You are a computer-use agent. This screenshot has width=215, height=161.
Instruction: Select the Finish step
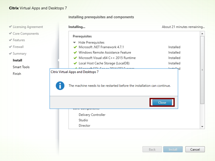[17, 74]
